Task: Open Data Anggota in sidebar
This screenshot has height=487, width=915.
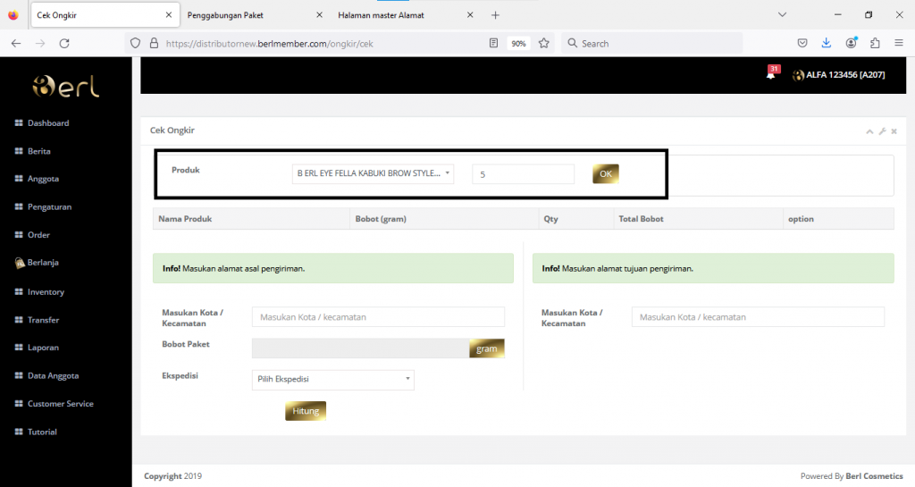Action: pyautogui.click(x=53, y=375)
